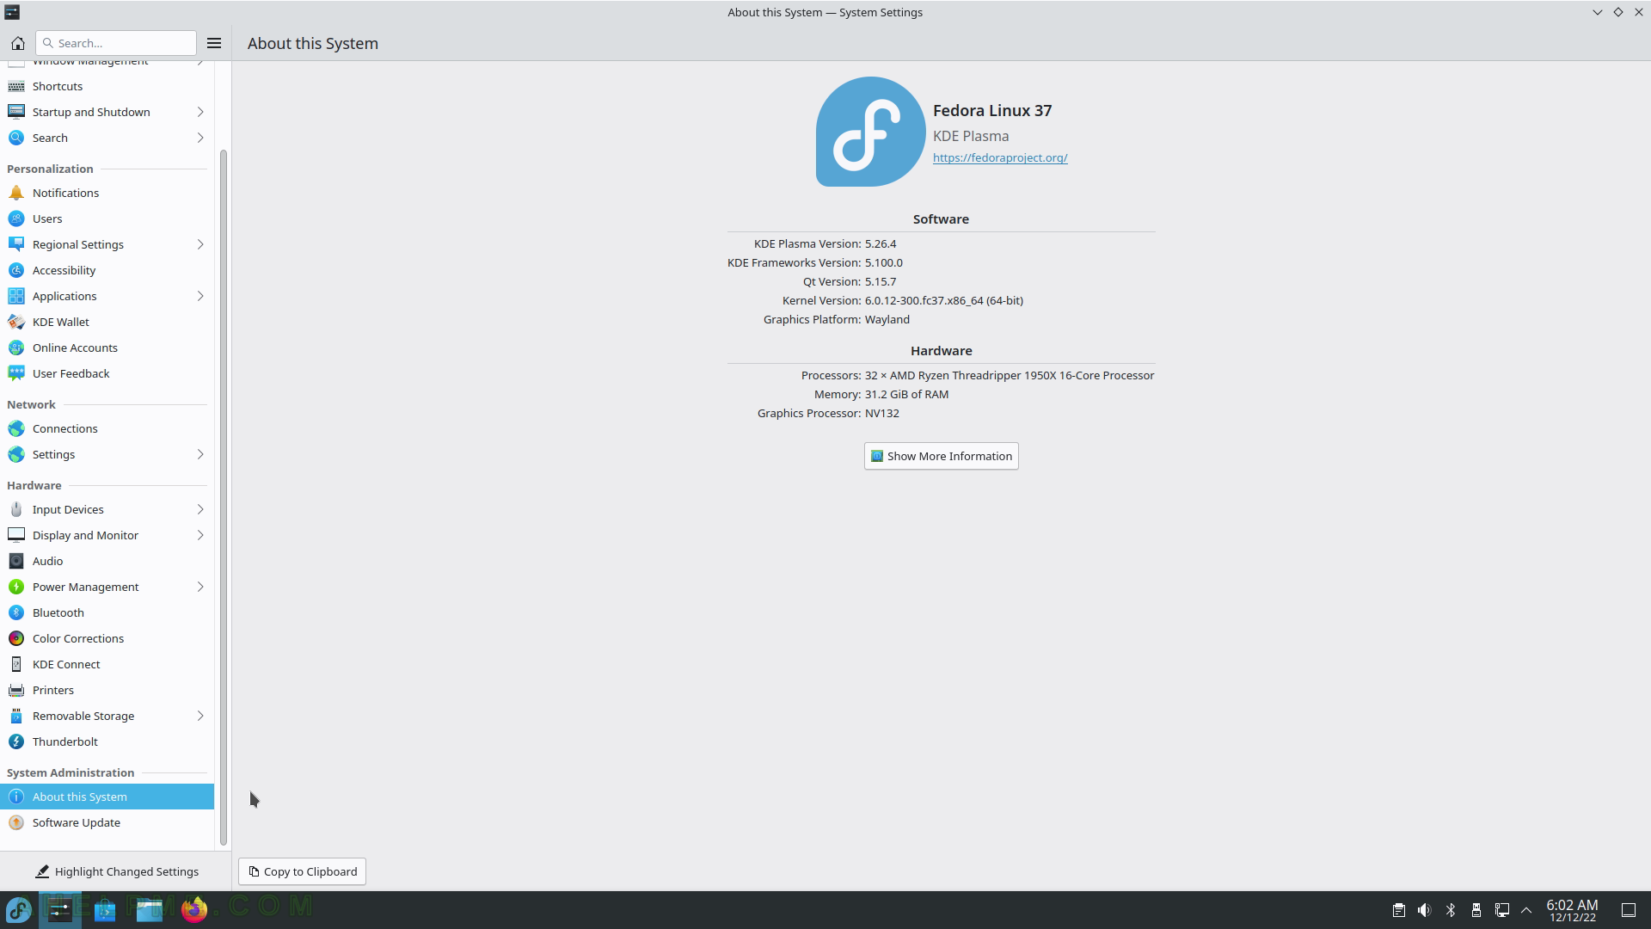Open Shortcuts keyboard icon

coord(16,86)
